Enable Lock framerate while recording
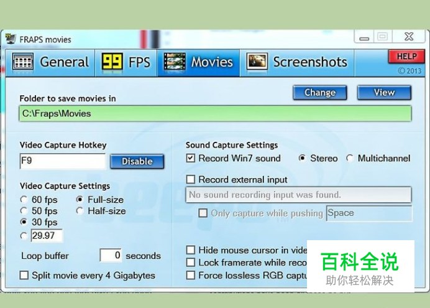The height and width of the screenshot is (308, 430). click(191, 263)
